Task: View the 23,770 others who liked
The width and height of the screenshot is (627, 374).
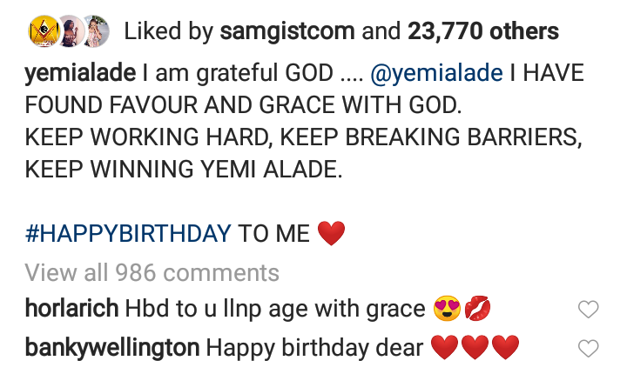Action: coord(483,33)
